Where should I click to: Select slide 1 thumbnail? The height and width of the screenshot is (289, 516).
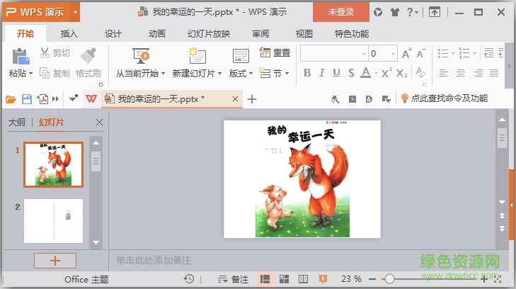click(53, 164)
